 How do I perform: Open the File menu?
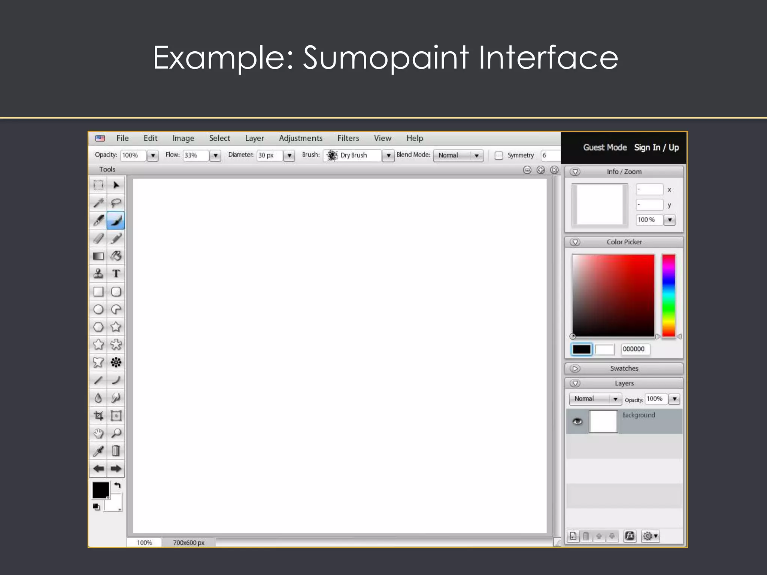[122, 138]
